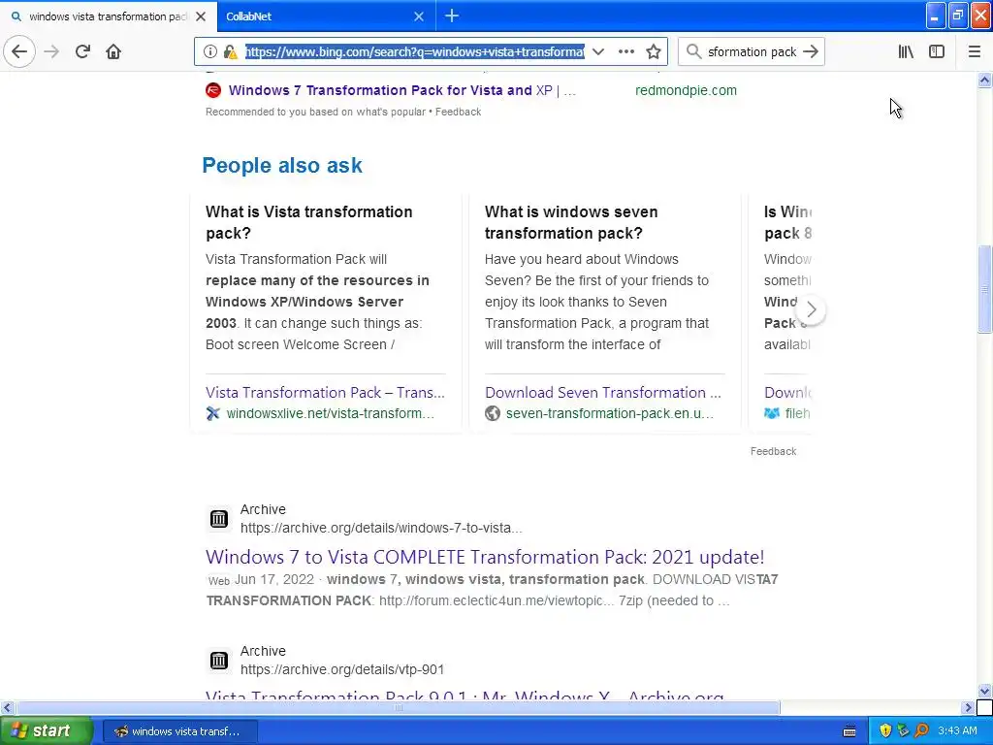Restore down the browser window
This screenshot has width=993, height=745.
[x=958, y=16]
